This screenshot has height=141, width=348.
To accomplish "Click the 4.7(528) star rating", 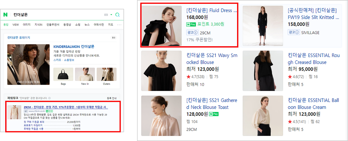I will click(x=195, y=77).
